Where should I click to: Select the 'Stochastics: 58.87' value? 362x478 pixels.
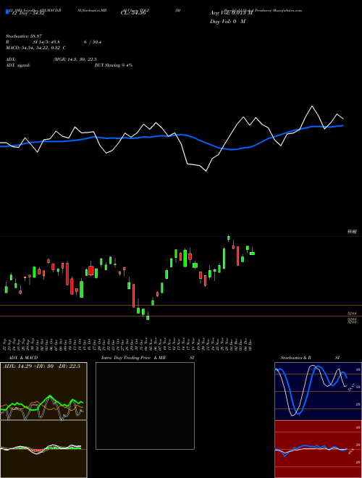[24, 36]
